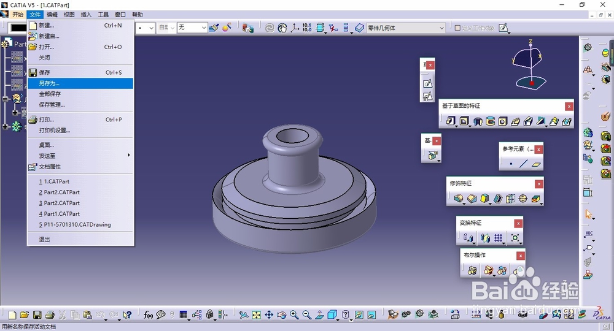Image resolution: width=614 pixels, height=331 pixels.
Task: Toggle the 定义工作对象 checkbox
Action: pos(457,28)
